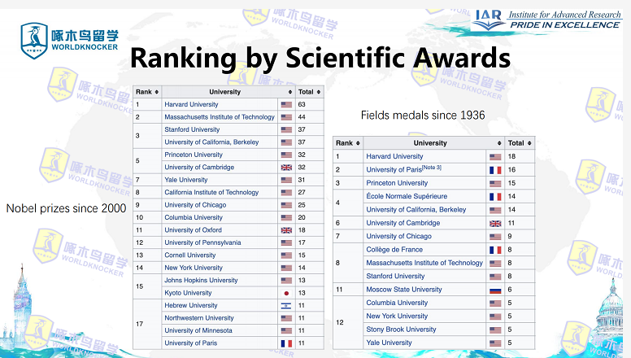Click Japan flag icon beside Kyoto University
Image resolution: width=631 pixels, height=358 pixels.
[286, 293]
